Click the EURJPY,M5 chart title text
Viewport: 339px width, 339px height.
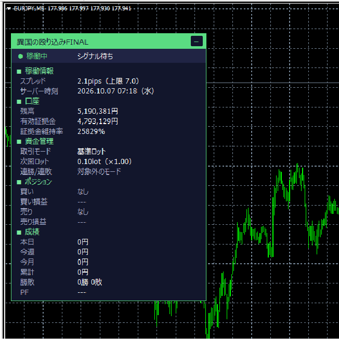click(x=29, y=8)
